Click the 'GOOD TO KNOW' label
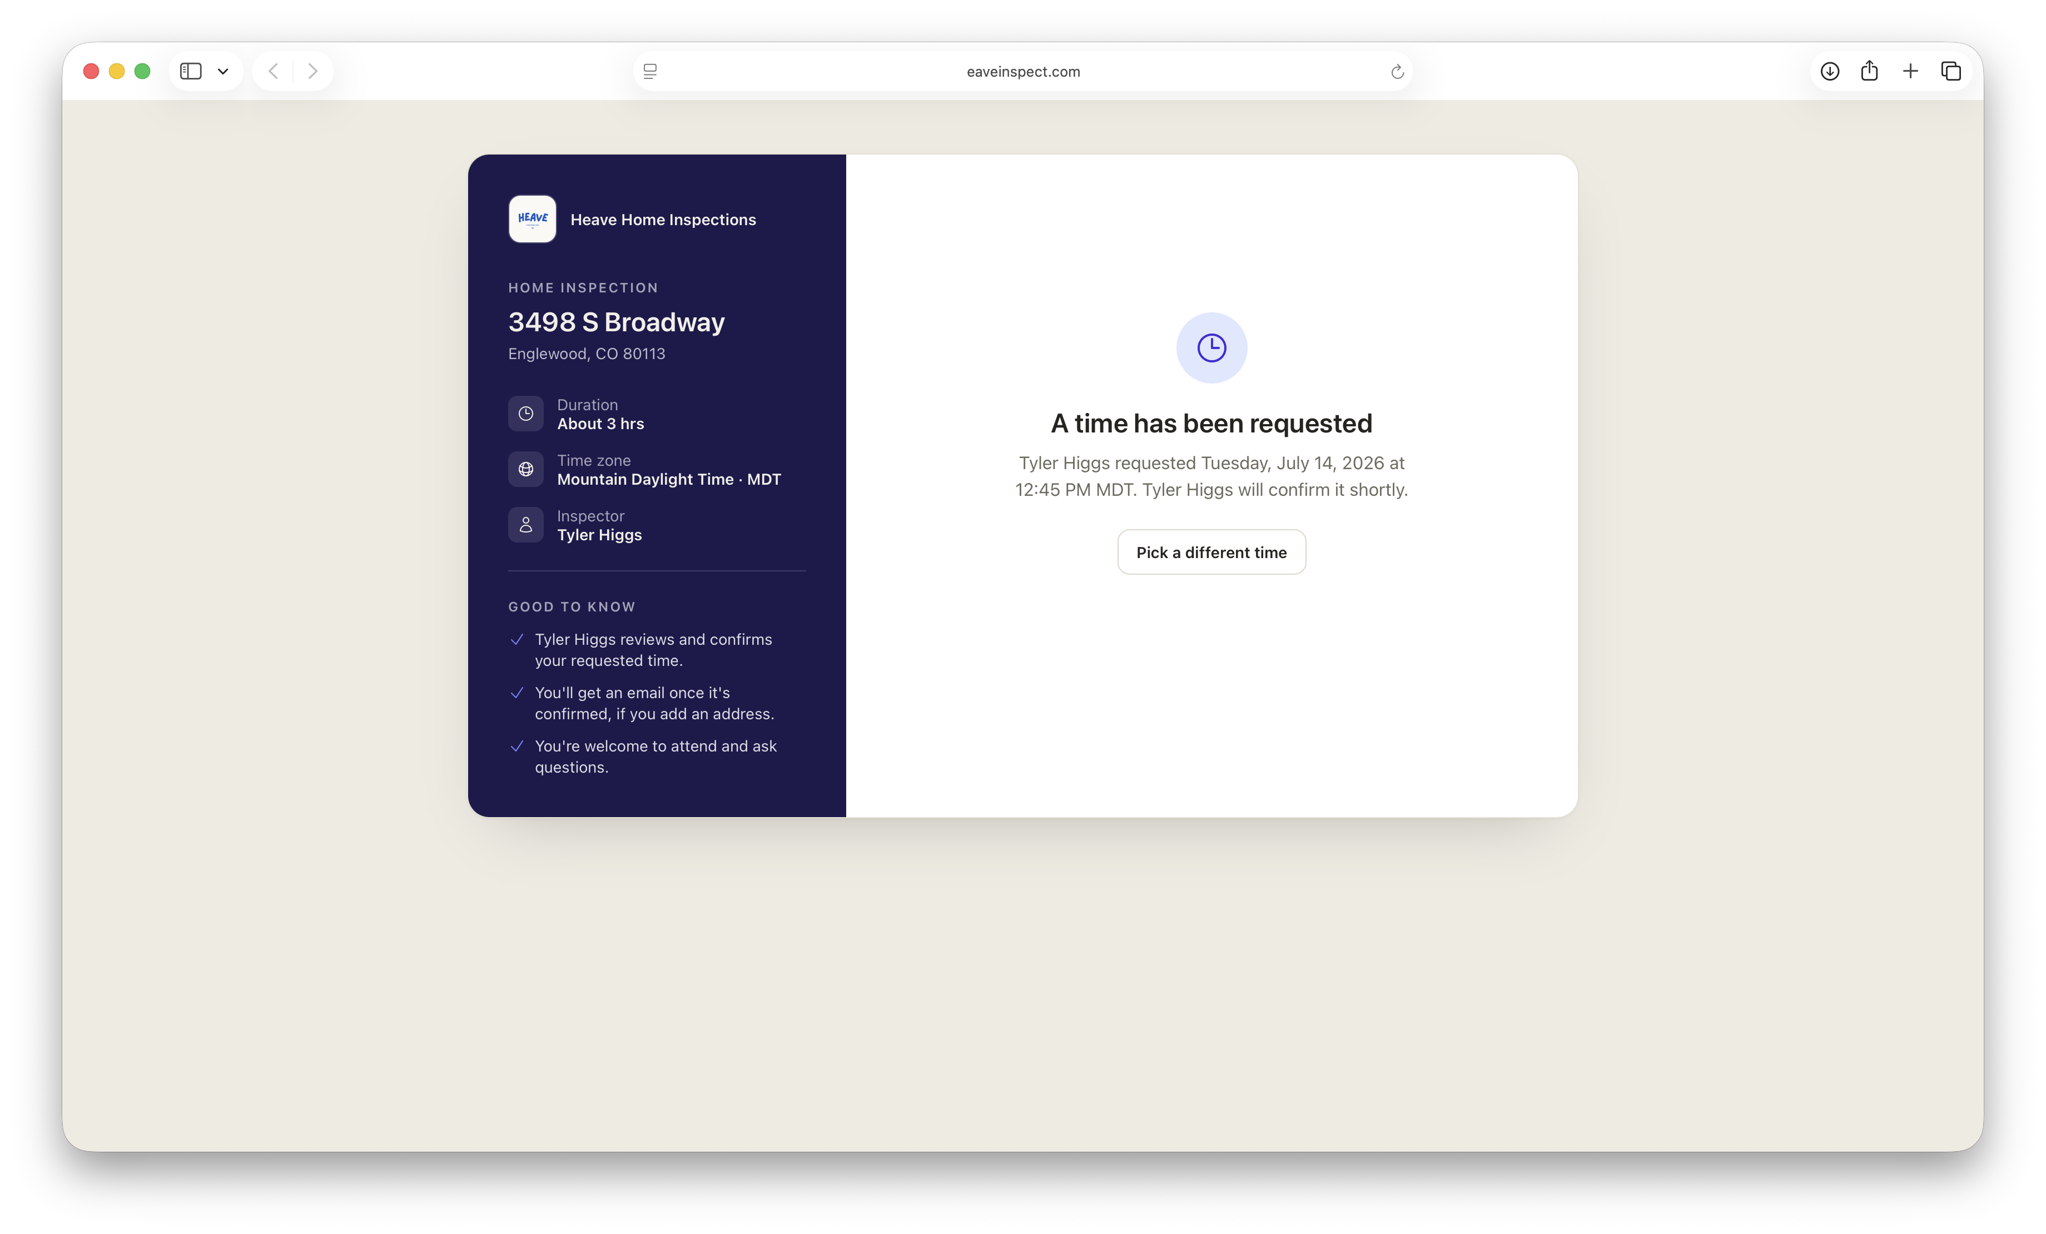 coord(572,607)
